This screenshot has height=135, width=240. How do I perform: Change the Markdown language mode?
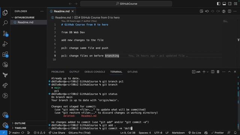click(x=178, y=133)
